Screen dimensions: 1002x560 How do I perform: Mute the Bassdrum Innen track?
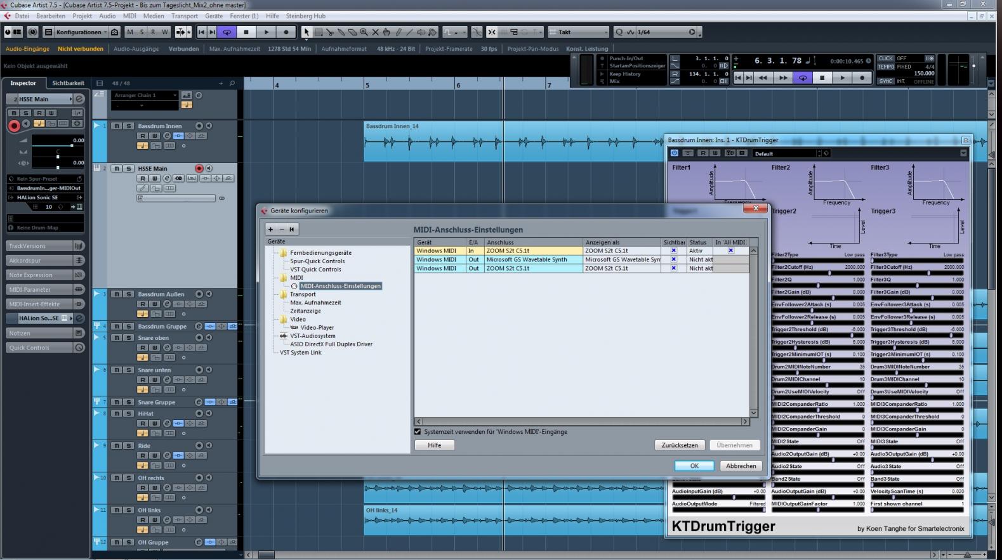[x=117, y=126]
